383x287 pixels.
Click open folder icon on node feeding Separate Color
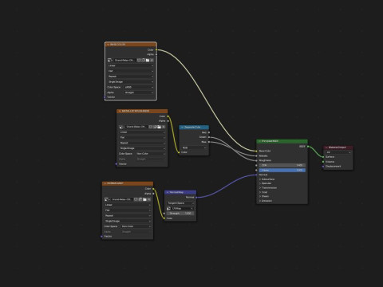[x=159, y=127]
